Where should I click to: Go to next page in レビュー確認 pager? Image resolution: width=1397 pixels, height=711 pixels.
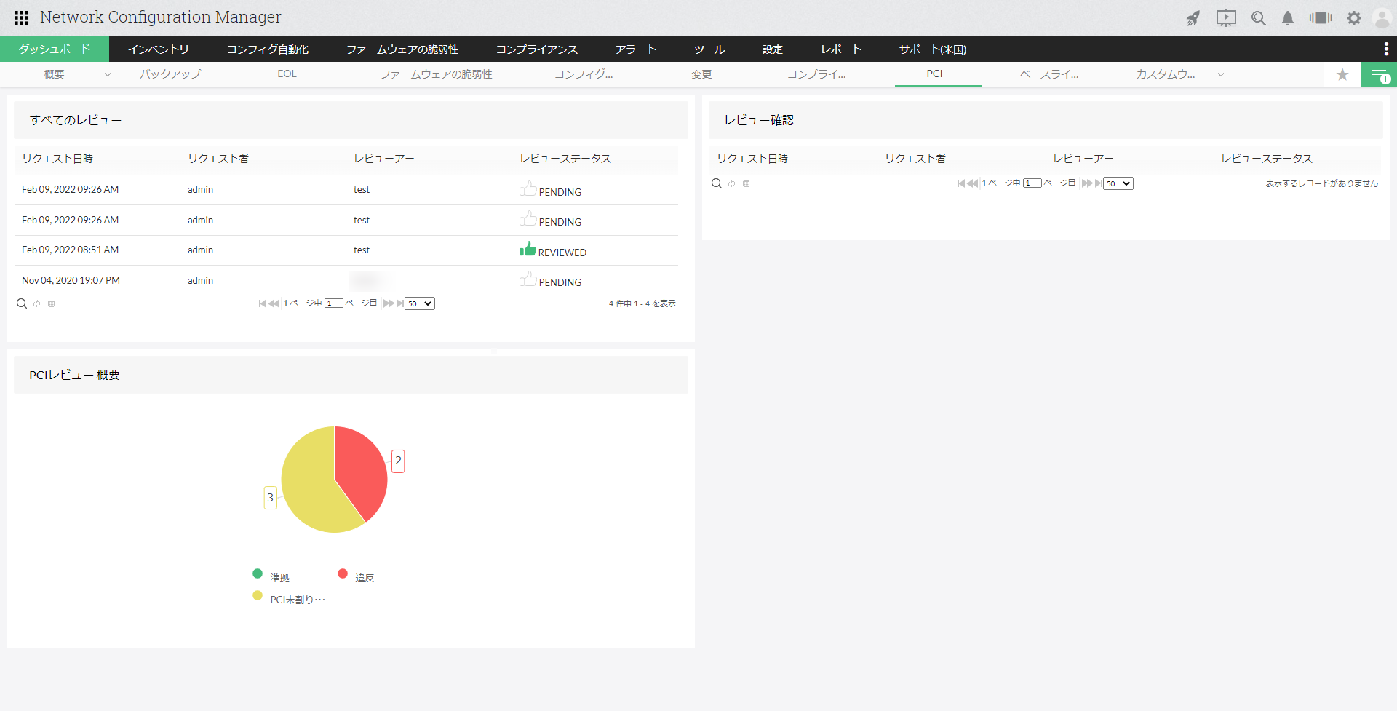(x=1086, y=183)
